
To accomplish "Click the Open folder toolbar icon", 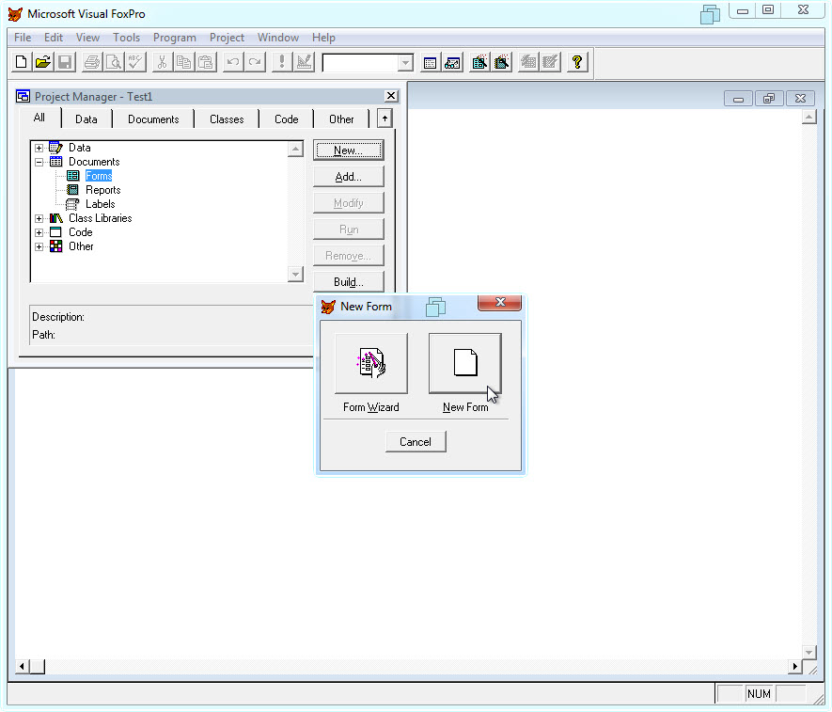I will [x=43, y=62].
